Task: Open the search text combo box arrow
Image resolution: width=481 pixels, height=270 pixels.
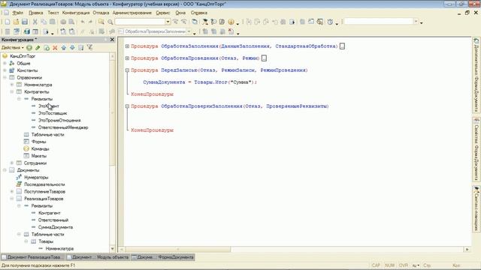Action: [x=168, y=22]
